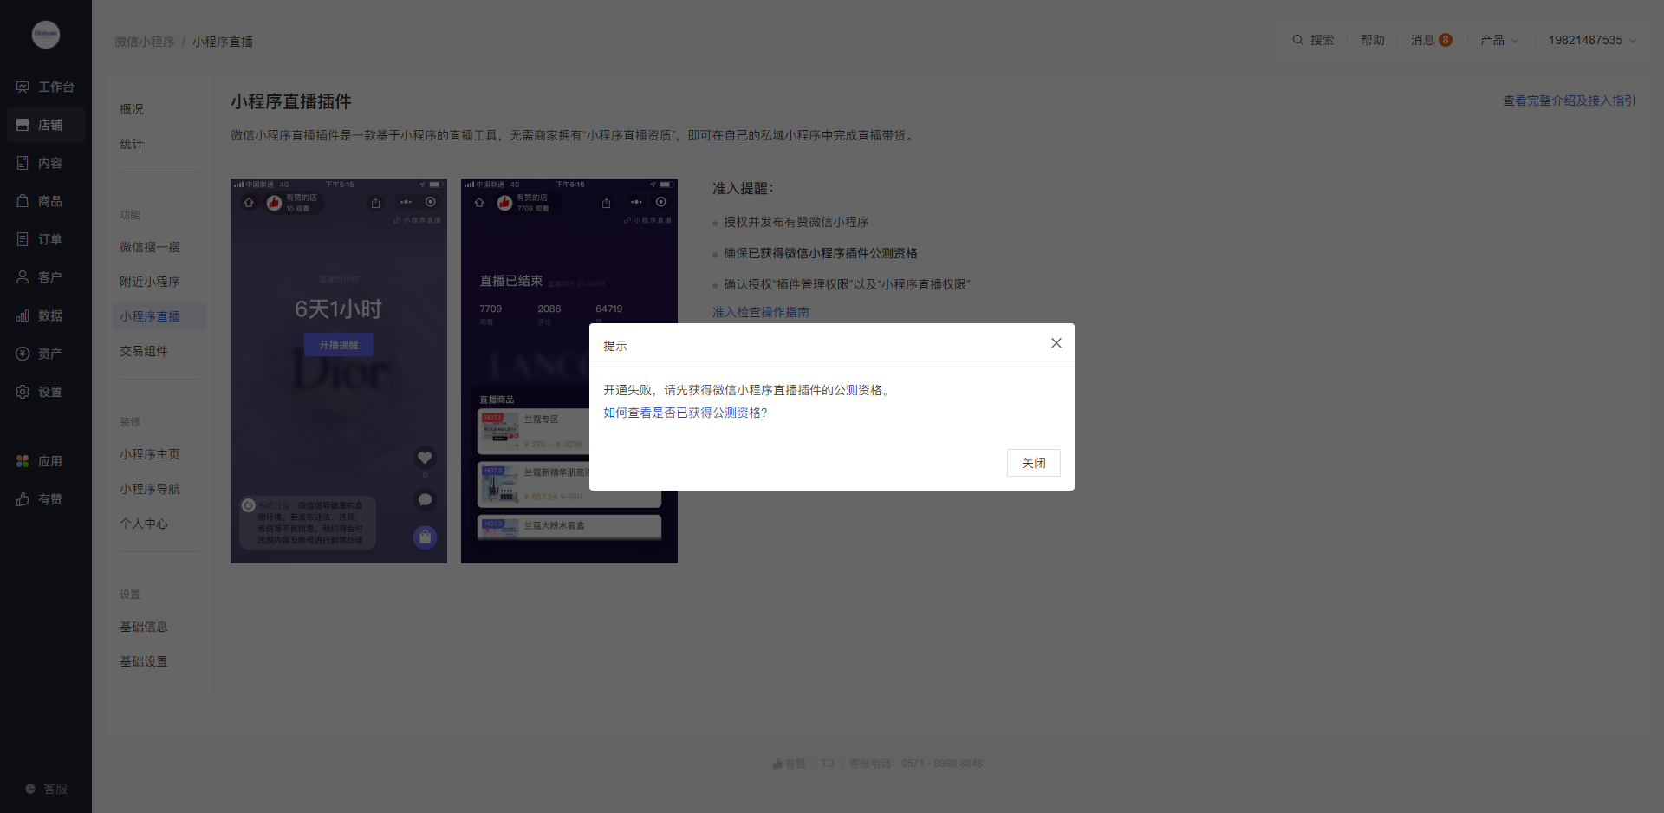Click the 确保已获得微信小程序插件公测资格 requirement text

(x=821, y=253)
